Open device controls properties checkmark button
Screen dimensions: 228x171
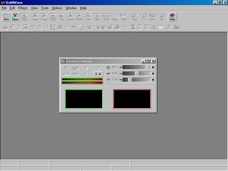pyautogui.click(x=98, y=74)
